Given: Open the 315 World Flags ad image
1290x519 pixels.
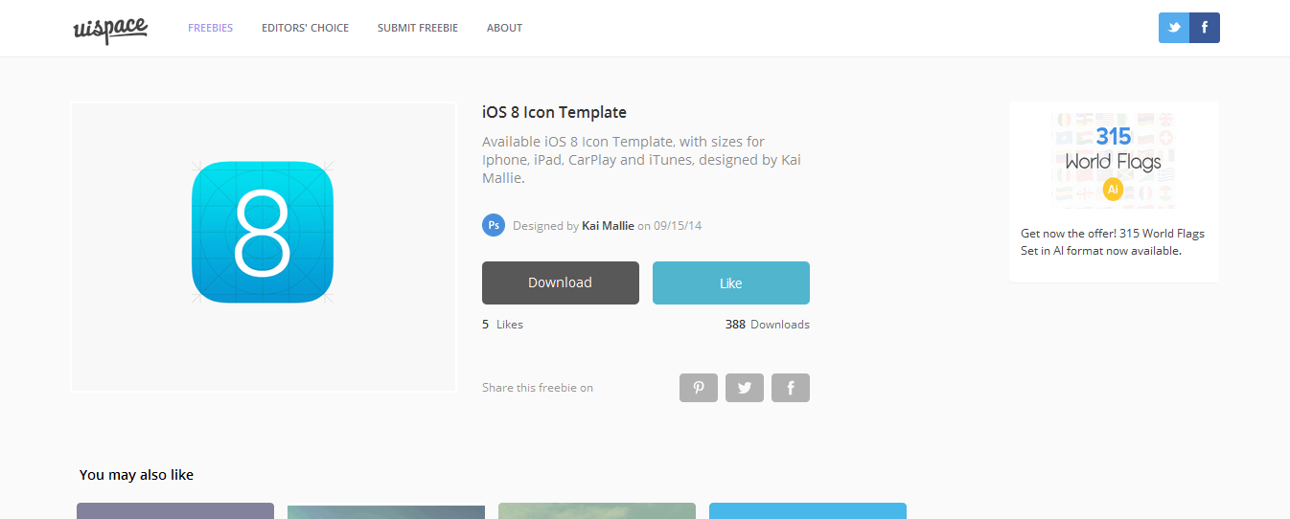Looking at the screenshot, I should point(1114,160).
